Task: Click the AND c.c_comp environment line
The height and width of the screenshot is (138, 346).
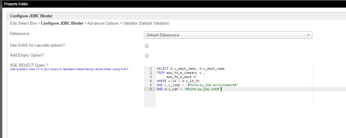Action: 197,85
